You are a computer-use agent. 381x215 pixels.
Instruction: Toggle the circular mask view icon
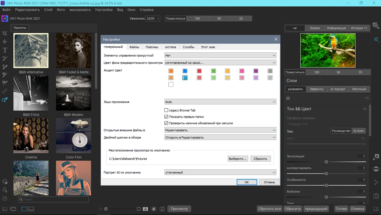(x=154, y=209)
